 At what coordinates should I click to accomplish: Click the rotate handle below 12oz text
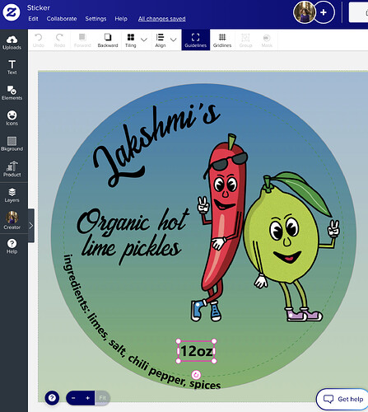(196, 375)
